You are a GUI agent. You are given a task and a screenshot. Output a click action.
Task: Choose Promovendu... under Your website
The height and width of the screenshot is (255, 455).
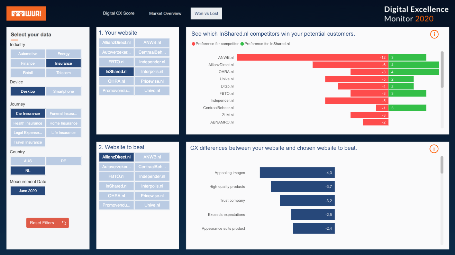coord(116,91)
